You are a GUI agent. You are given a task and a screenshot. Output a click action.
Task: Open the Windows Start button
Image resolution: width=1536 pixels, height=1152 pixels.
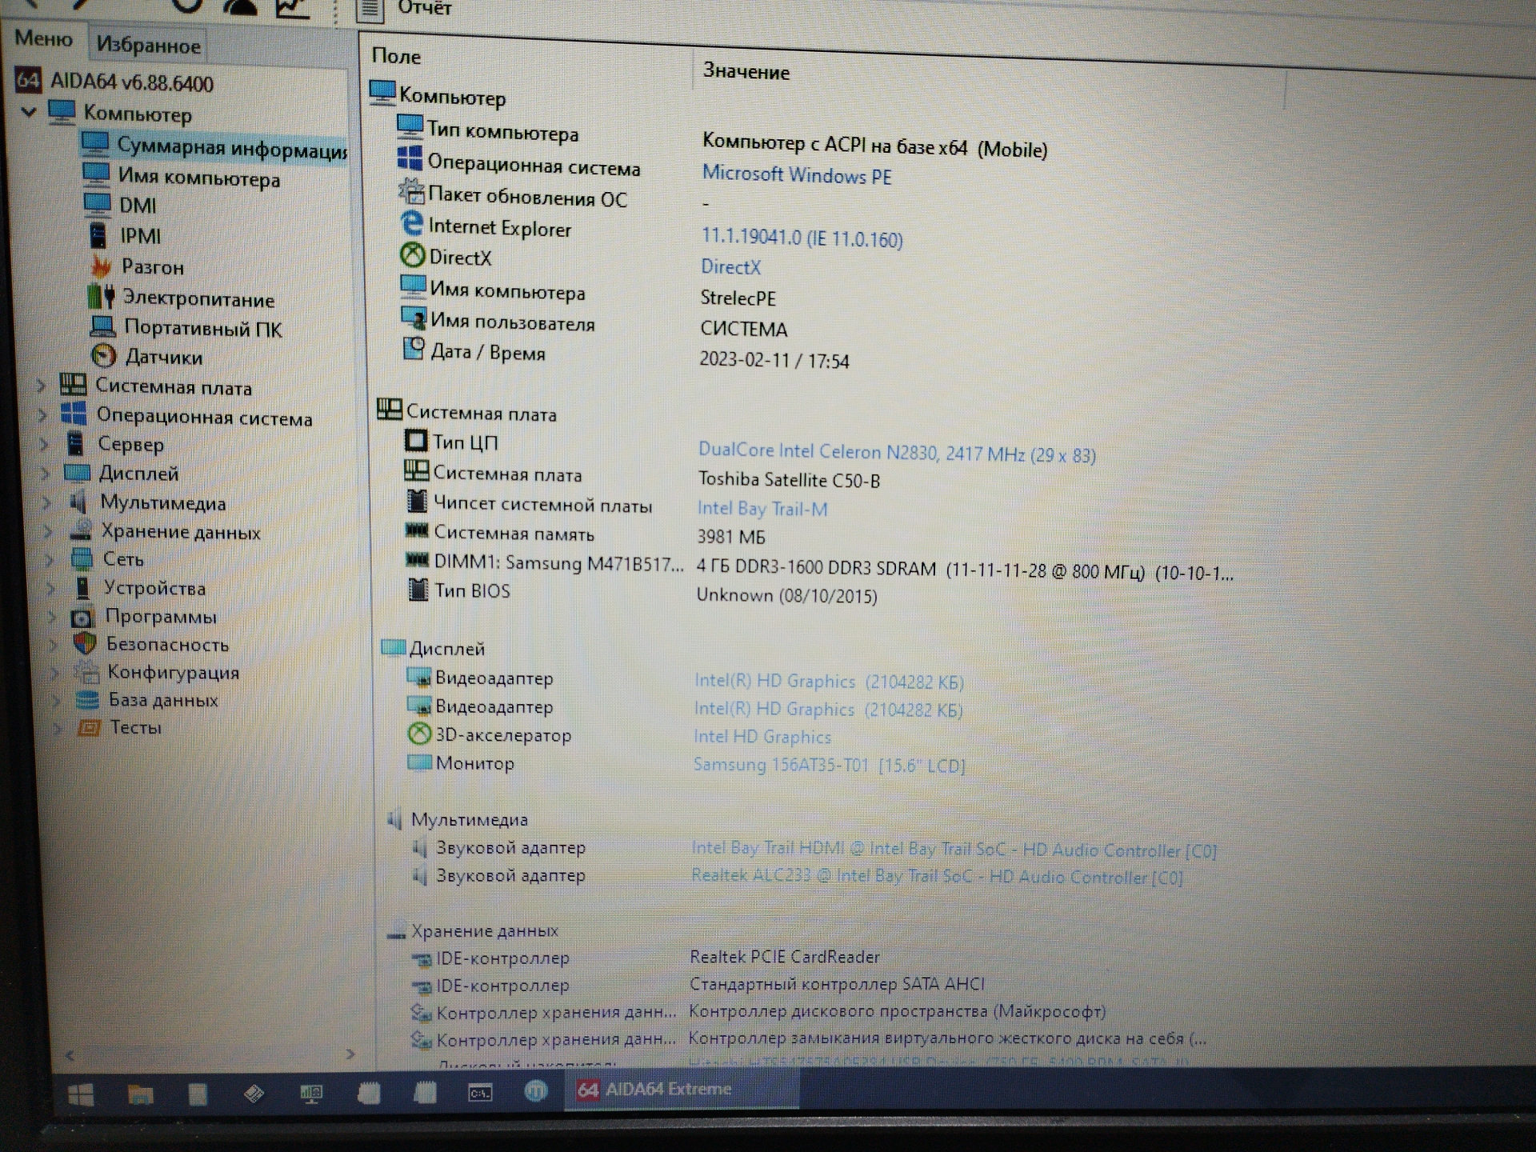pos(81,1094)
